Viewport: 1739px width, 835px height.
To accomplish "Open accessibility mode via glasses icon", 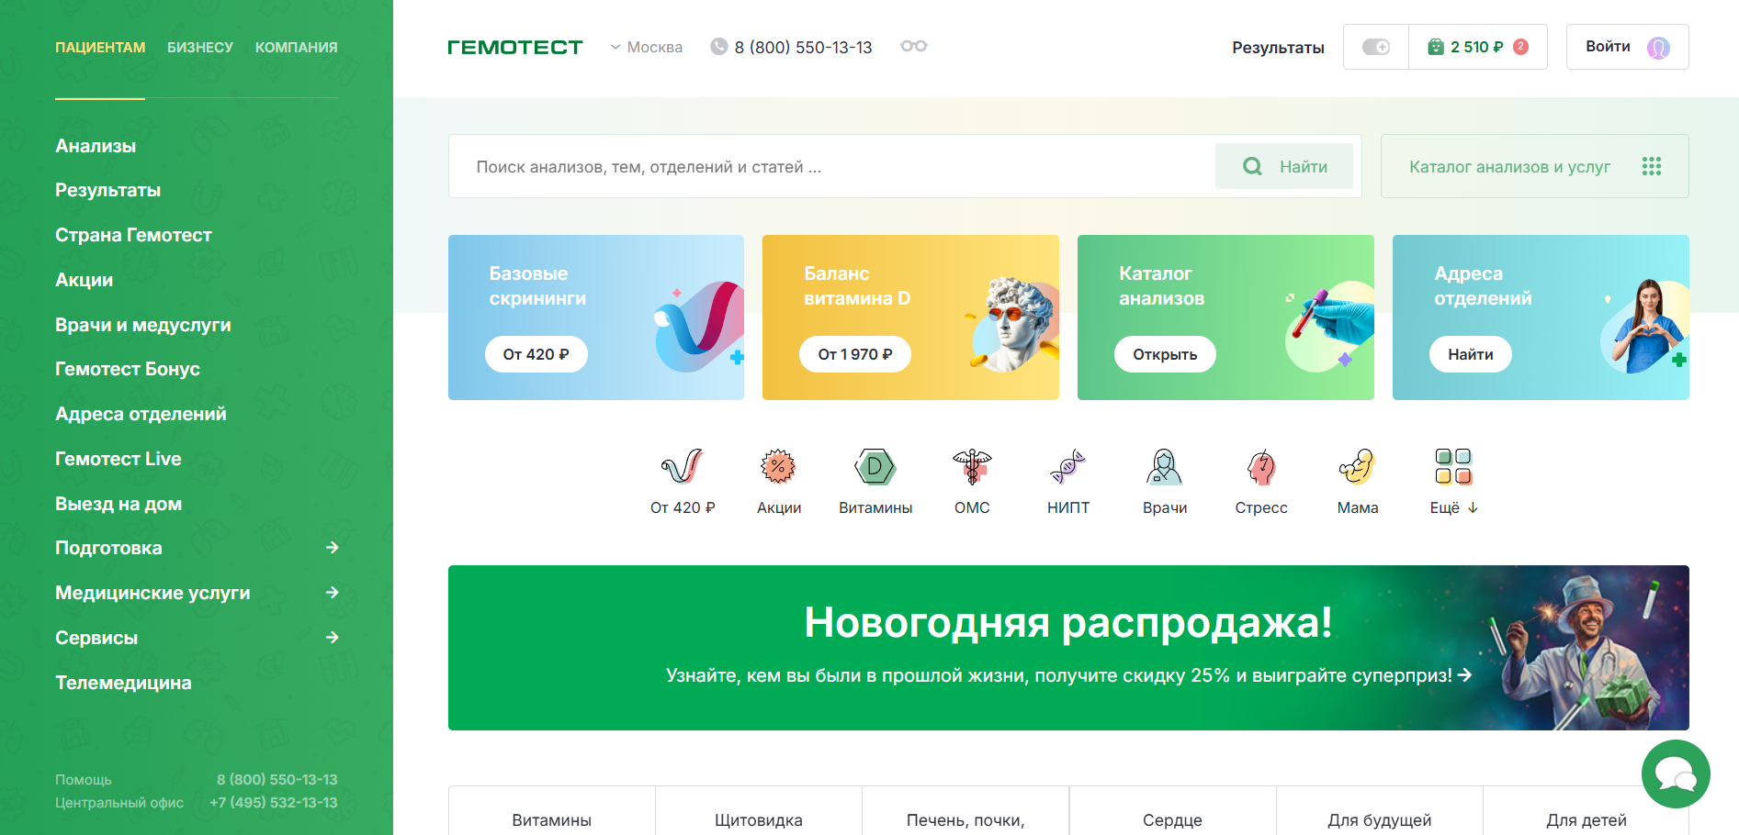I will click(913, 46).
